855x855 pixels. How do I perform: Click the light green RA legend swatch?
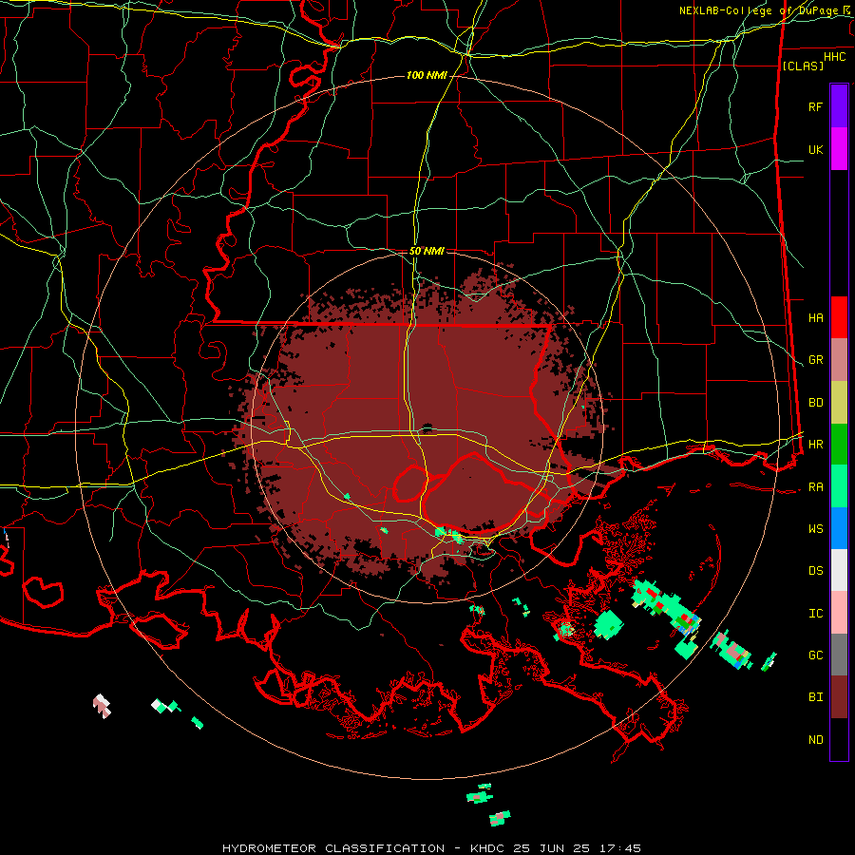click(x=839, y=486)
